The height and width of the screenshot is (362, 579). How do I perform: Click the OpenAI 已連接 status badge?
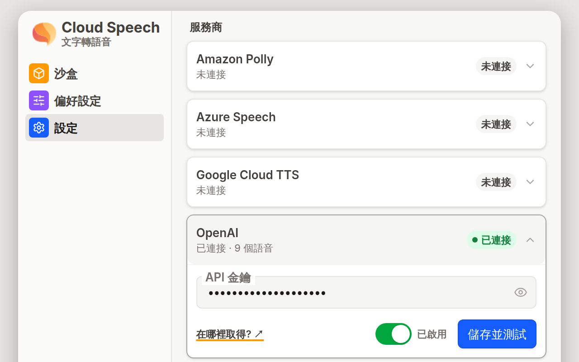[492, 240]
